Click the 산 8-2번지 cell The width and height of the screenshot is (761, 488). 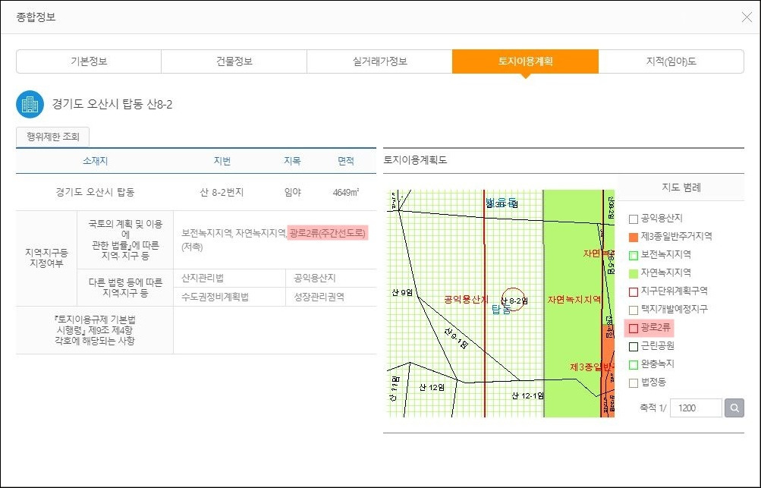(222, 192)
